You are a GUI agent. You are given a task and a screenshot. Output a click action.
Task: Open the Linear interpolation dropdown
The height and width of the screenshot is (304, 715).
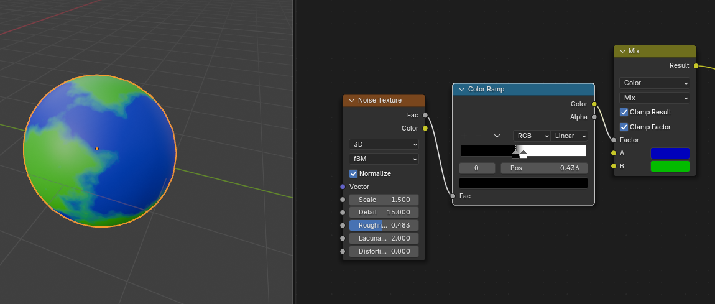[x=570, y=136]
